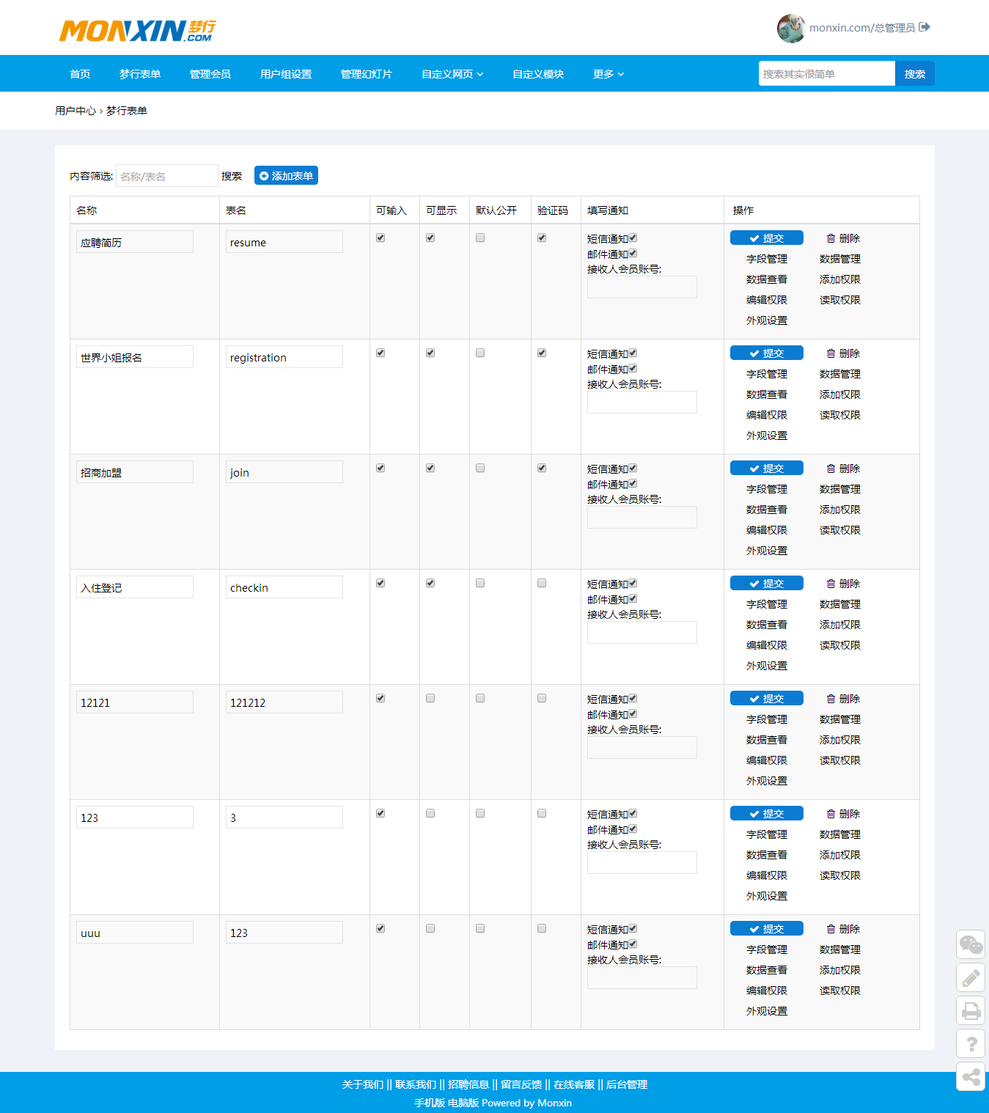The width and height of the screenshot is (989, 1113).
Task: Open the 管理会员 menu item
Action: point(210,74)
